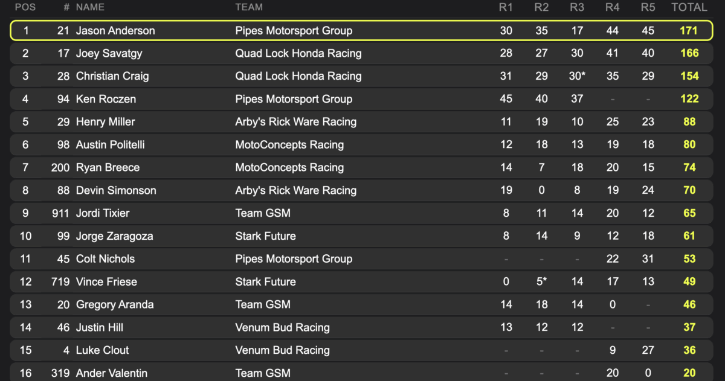Image resolution: width=725 pixels, height=381 pixels.
Task: Open Christian Craig's rider entry
Action: [112, 76]
